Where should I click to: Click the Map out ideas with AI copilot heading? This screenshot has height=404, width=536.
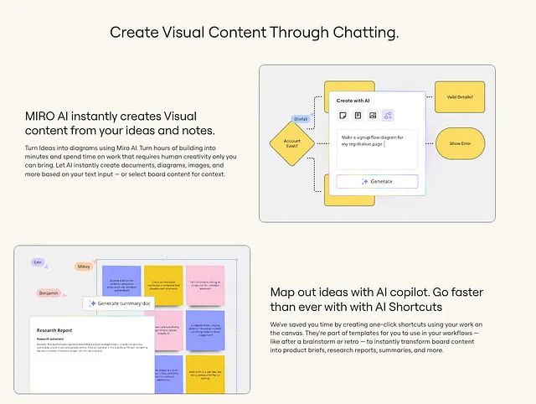tap(377, 299)
